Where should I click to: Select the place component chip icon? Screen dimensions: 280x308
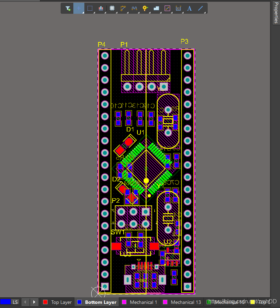coord(112,8)
